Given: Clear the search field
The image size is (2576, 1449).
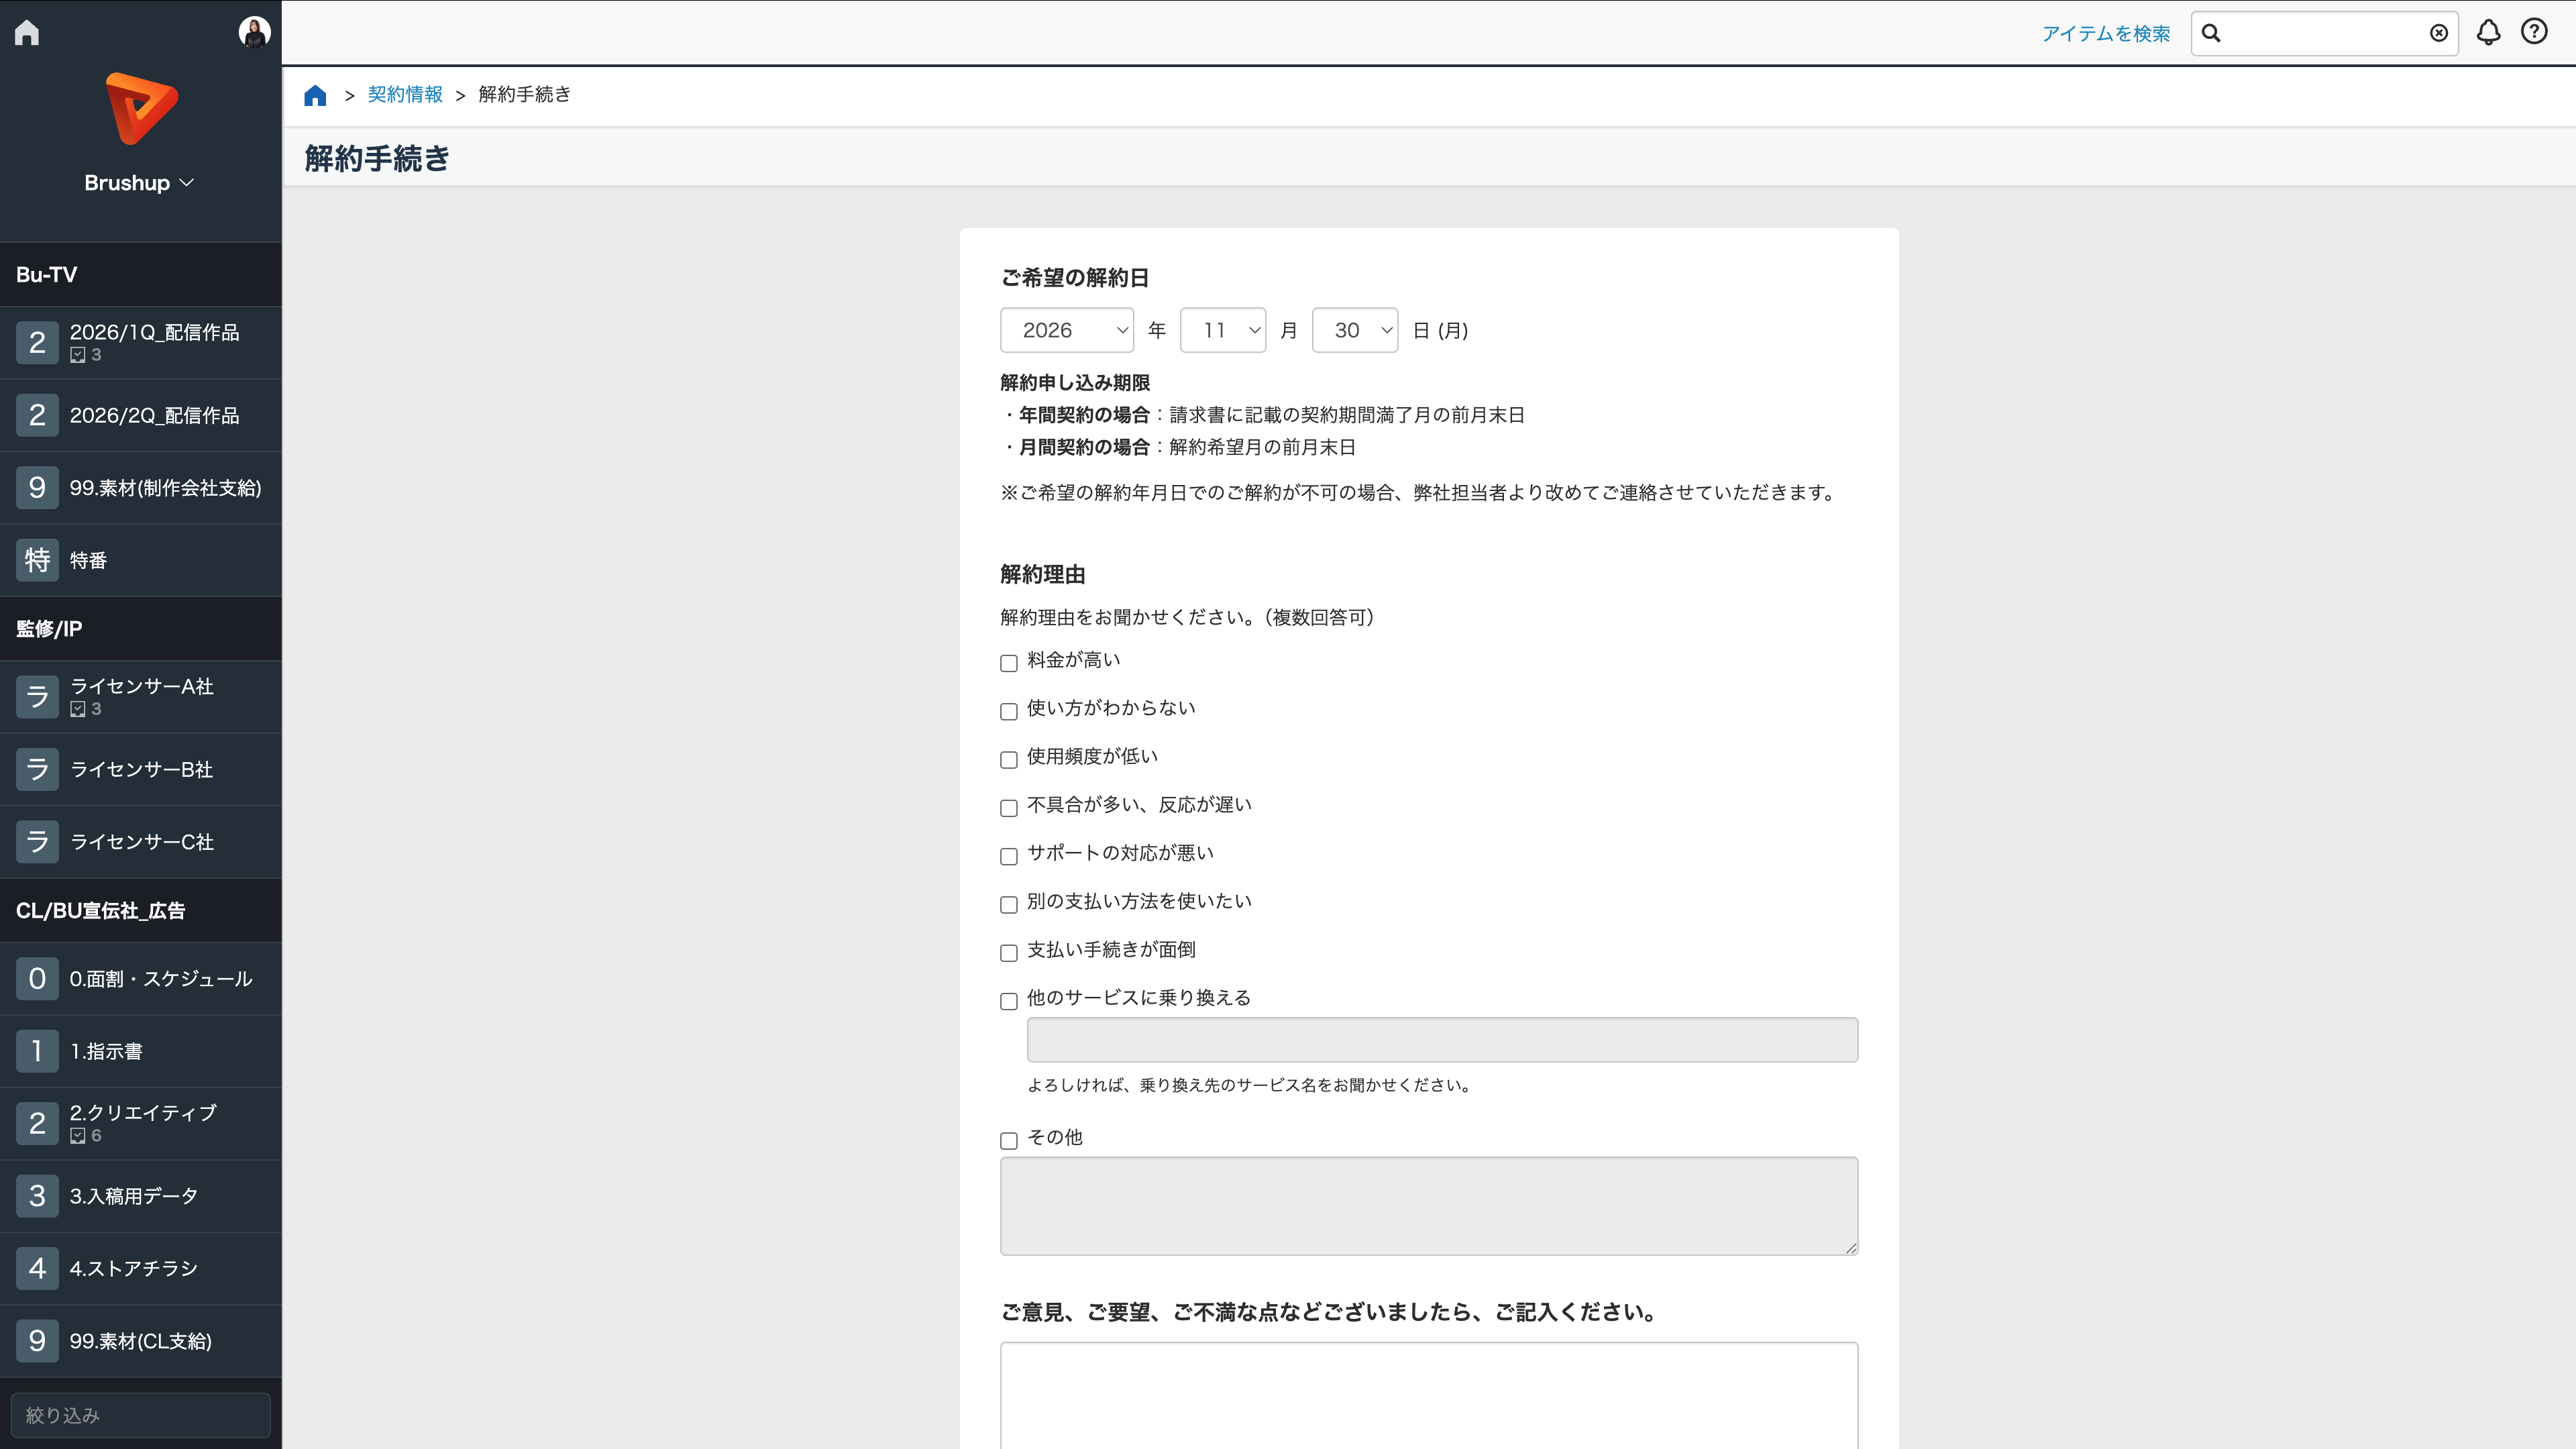Looking at the screenshot, I should click(x=2439, y=33).
